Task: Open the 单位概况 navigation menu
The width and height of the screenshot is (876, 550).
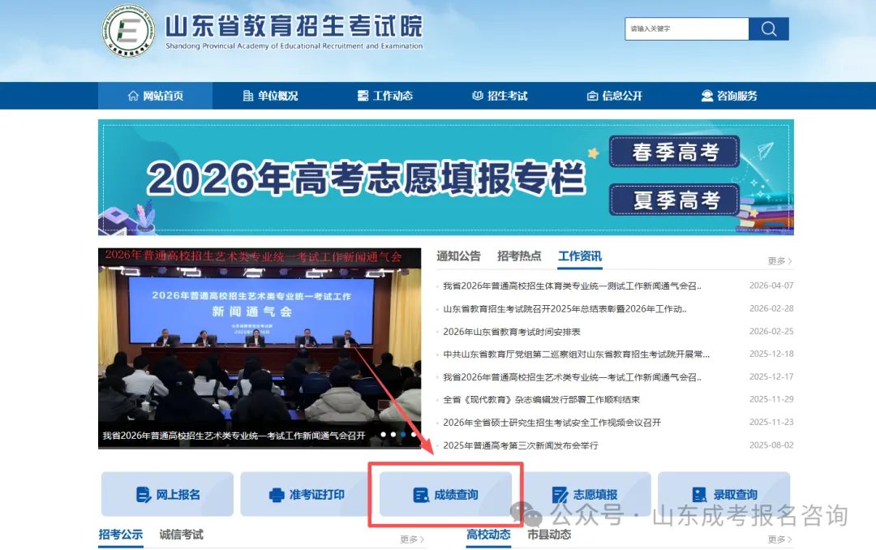Action: 270,96
